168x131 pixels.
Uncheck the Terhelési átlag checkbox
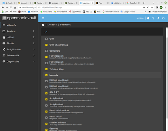coord(47,69)
